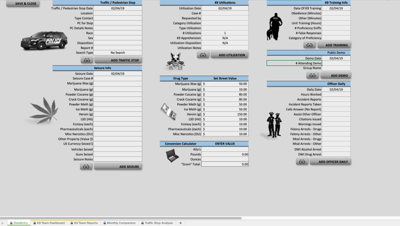400x226 pixels.
Task: Click the glasses icon next to ADD TRAINING
Action: pyautogui.click(x=310, y=45)
